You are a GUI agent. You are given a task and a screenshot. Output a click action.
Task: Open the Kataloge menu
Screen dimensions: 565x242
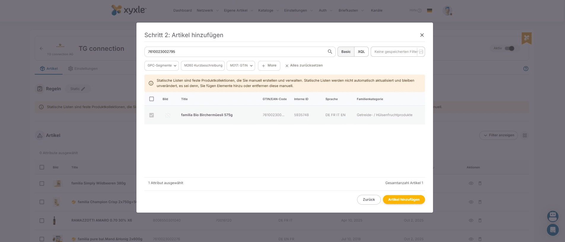tap(268, 10)
